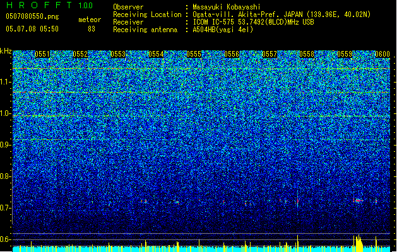Click the 1.0 kHz axis label
The width and height of the screenshot is (397, 252).
point(6,113)
